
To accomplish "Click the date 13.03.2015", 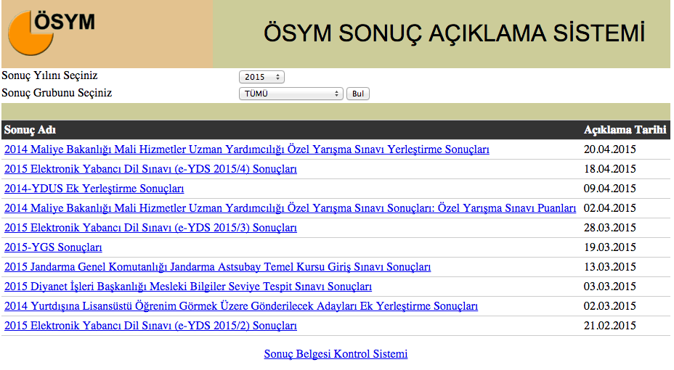I will point(609,267).
